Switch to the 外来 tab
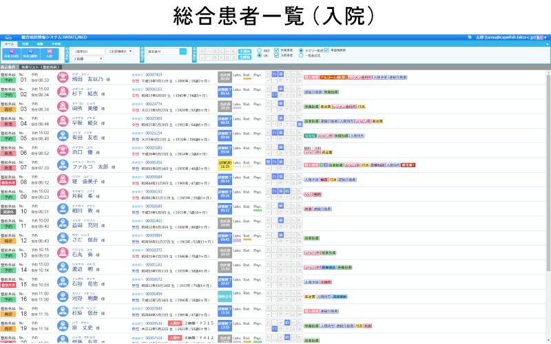Viewport: 551px width, 344px height. point(25,43)
